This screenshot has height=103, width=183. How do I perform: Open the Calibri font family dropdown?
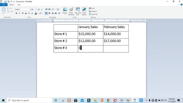30,9
